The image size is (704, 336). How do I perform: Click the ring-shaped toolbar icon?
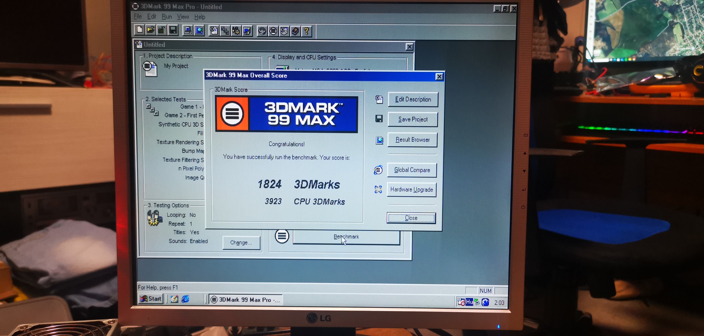coord(262,31)
